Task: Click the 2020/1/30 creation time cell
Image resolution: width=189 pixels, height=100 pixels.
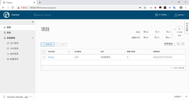Action: (163, 57)
